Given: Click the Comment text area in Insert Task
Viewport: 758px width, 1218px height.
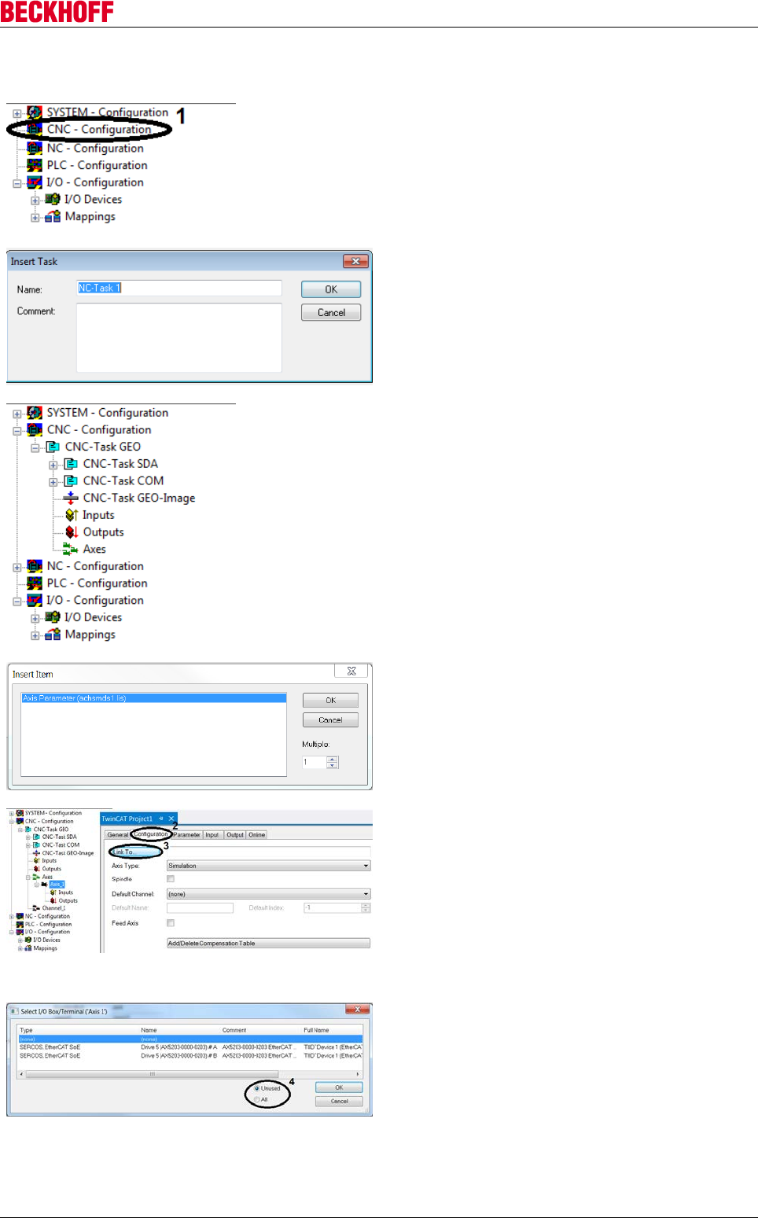Looking at the screenshot, I should click(179, 337).
